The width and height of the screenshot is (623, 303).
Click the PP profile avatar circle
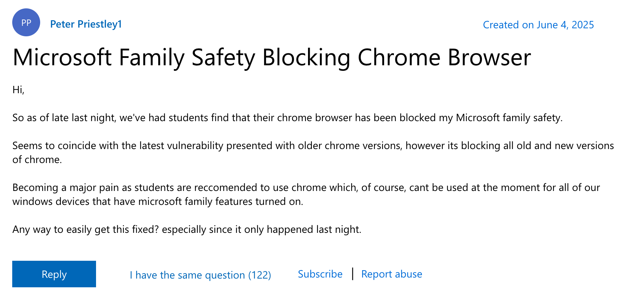[26, 22]
